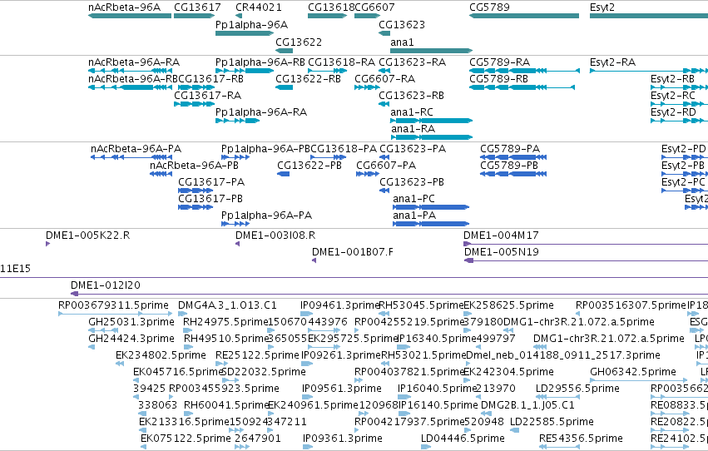The width and height of the screenshot is (708, 451).
Task: Select the DME1-012I20 BAC clone
Action: click(x=389, y=294)
